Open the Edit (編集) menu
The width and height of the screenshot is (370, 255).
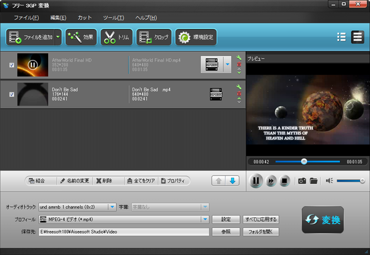coord(59,18)
